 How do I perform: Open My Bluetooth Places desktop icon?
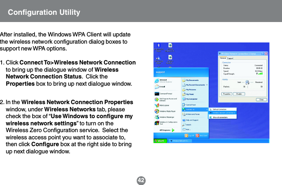[x=158, y=47]
